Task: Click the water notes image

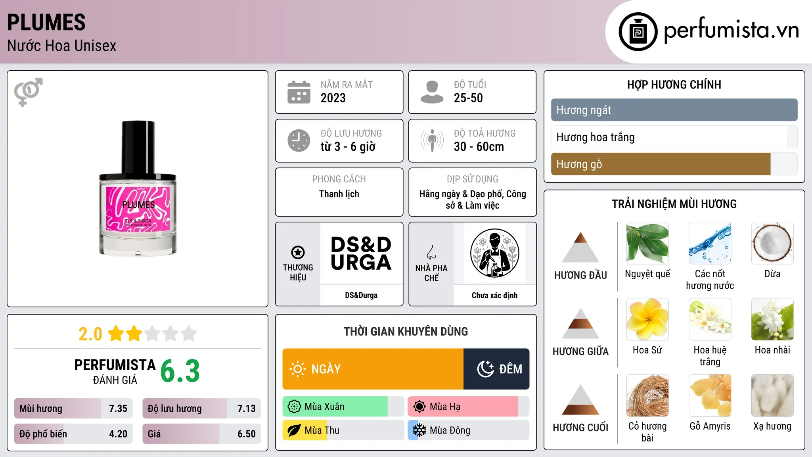Action: click(x=710, y=243)
